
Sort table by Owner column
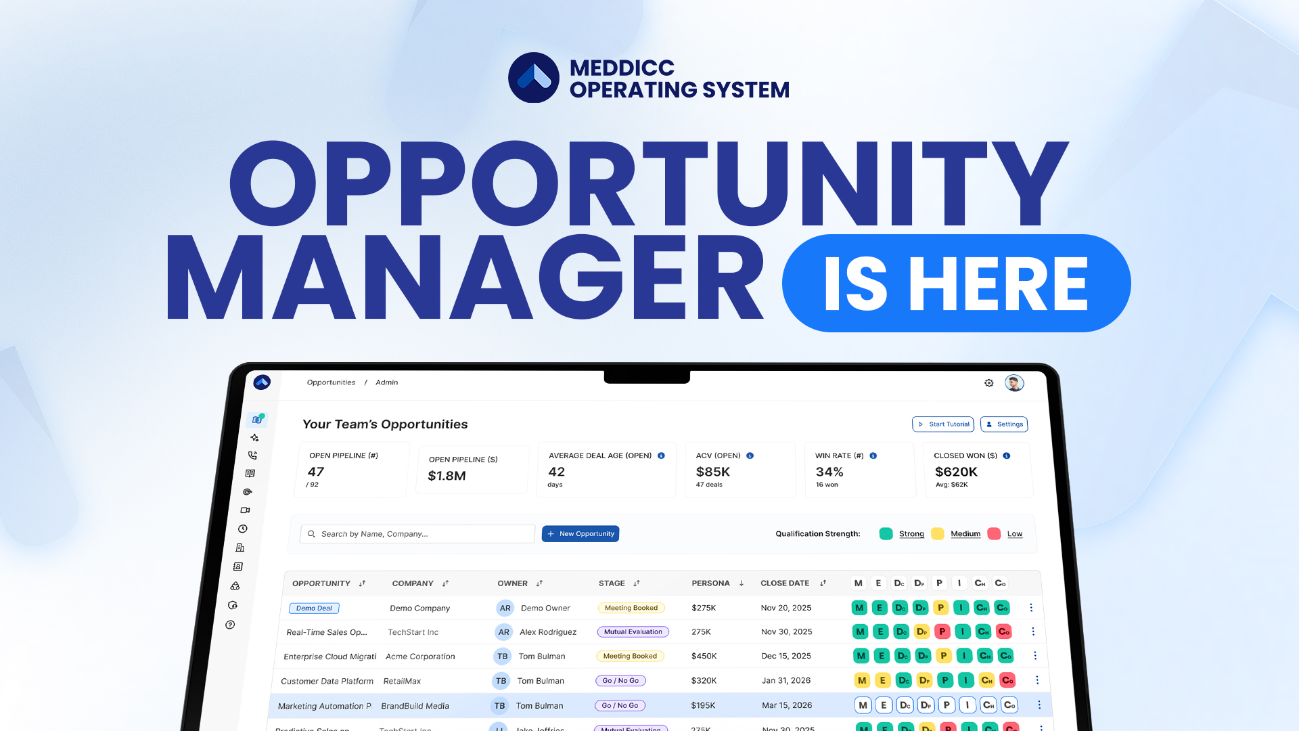[539, 583]
